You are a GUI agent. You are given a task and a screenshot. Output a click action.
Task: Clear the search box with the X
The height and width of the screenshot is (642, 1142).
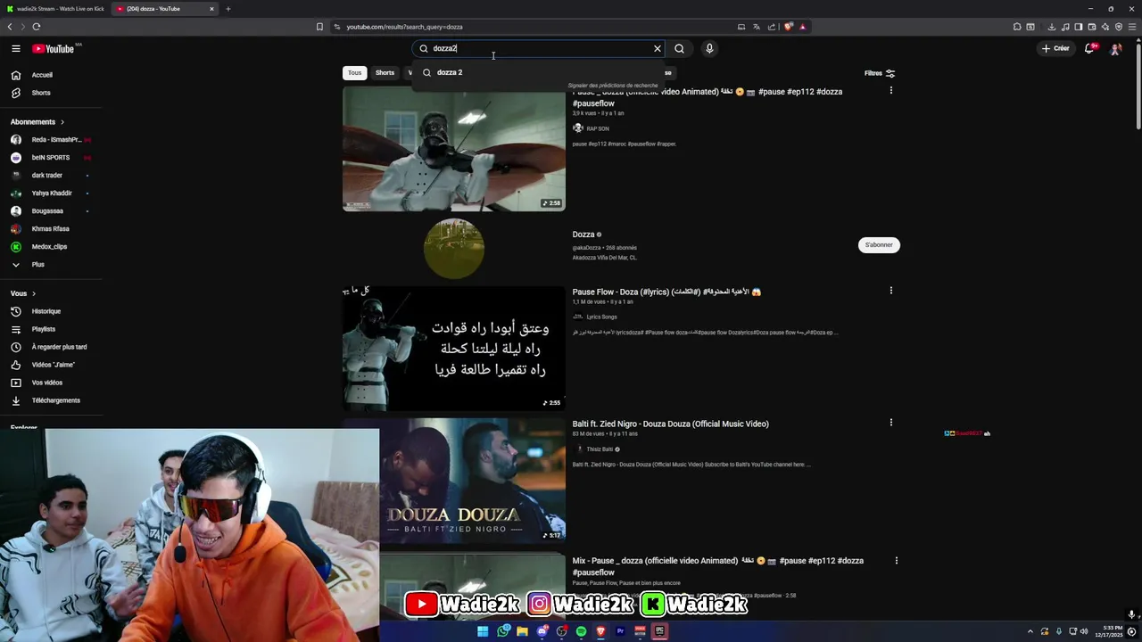point(658,49)
